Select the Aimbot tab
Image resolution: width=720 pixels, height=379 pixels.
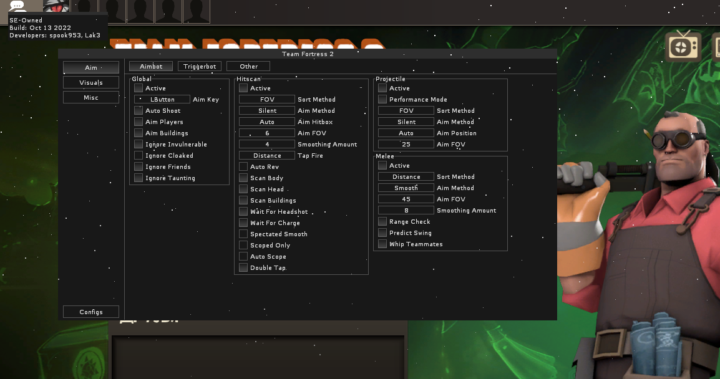[x=151, y=67]
